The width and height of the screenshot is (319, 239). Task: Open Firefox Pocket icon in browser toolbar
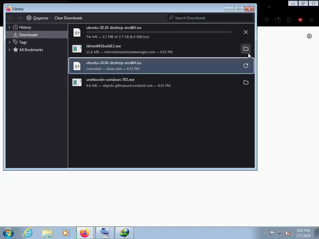point(267,20)
